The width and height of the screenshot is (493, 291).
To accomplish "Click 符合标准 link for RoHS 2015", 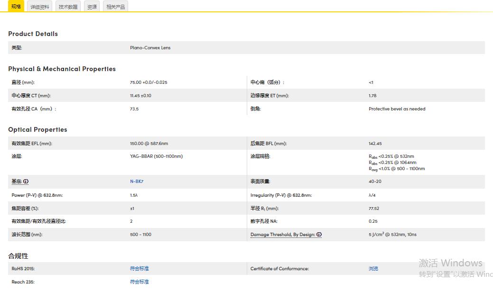I will point(139,269).
